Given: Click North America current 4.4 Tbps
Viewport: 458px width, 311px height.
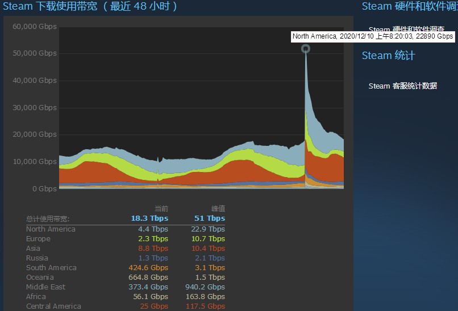Looking at the screenshot, I should click(153, 229).
